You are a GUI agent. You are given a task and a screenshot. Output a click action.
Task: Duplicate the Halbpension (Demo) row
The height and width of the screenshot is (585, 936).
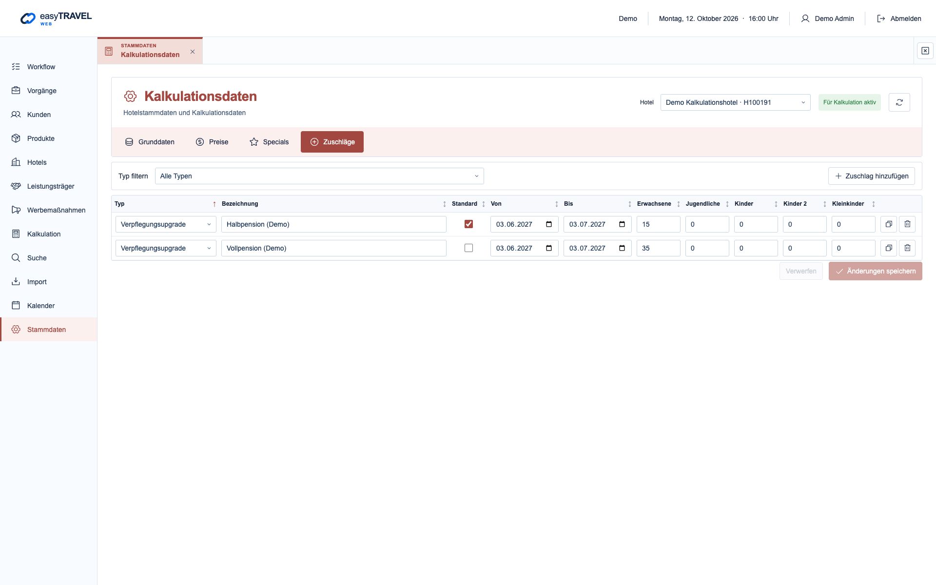click(889, 224)
